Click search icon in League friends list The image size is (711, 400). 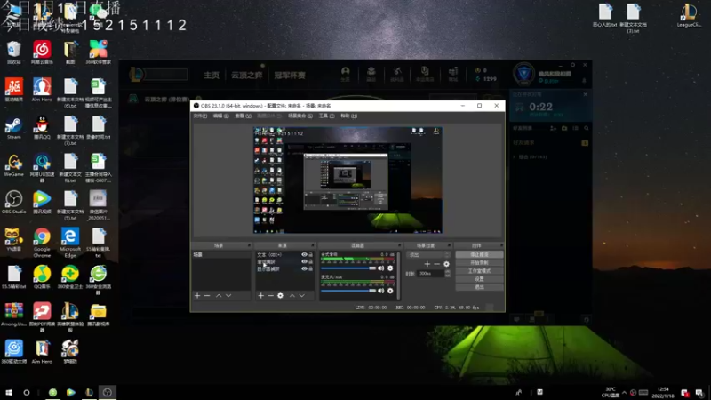(x=587, y=128)
